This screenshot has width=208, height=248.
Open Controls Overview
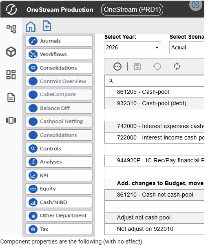[x=59, y=81]
